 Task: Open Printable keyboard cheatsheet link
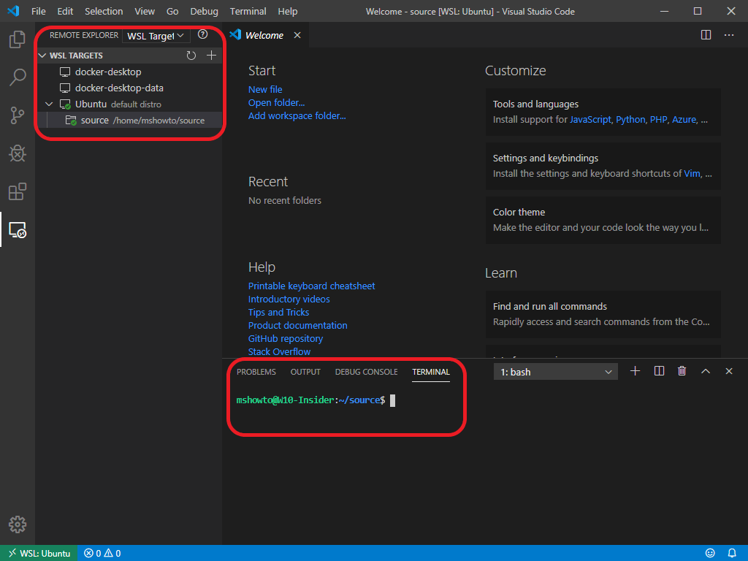click(311, 286)
